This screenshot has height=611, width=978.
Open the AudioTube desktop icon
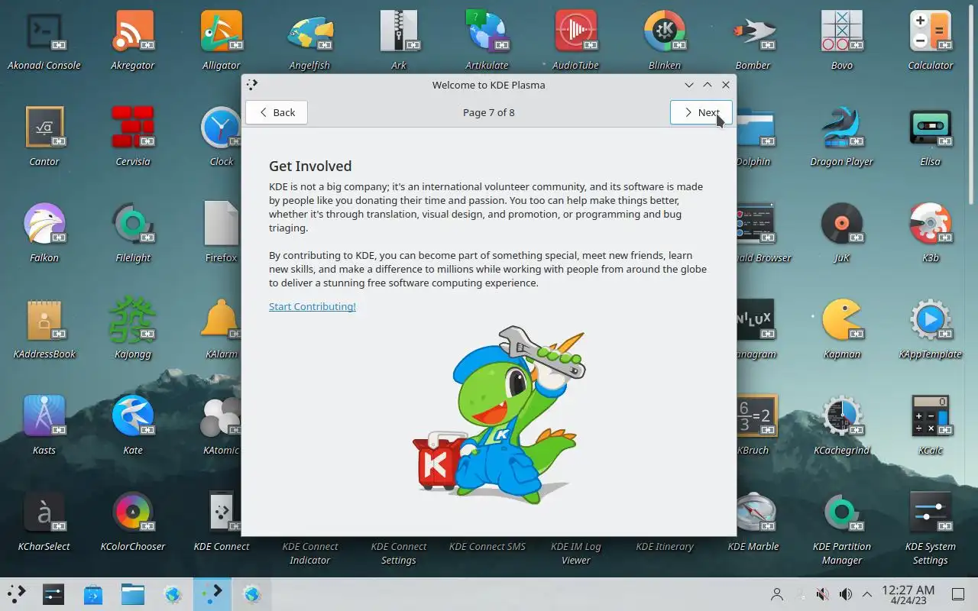click(576, 32)
